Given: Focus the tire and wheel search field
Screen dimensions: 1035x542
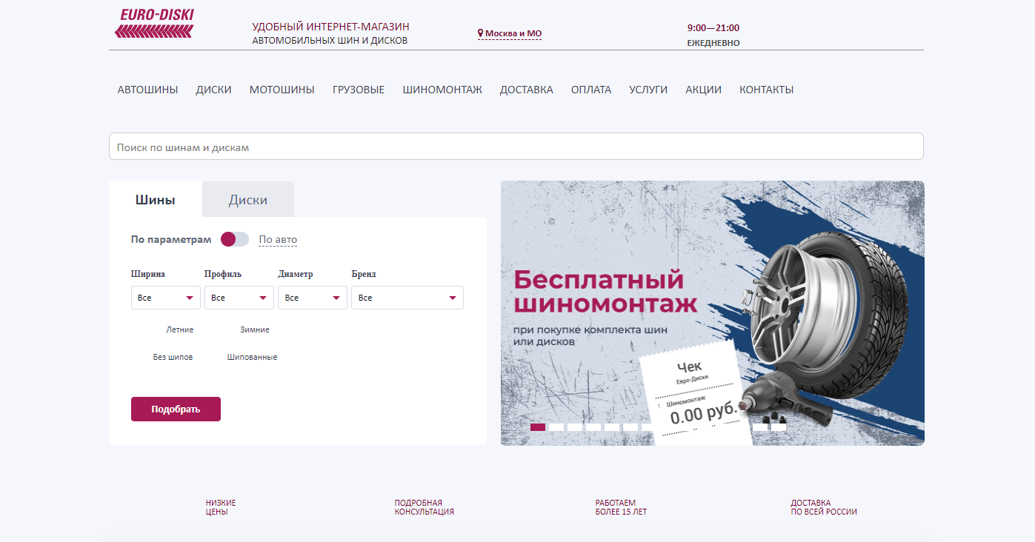Looking at the screenshot, I should pyautogui.click(x=516, y=147).
